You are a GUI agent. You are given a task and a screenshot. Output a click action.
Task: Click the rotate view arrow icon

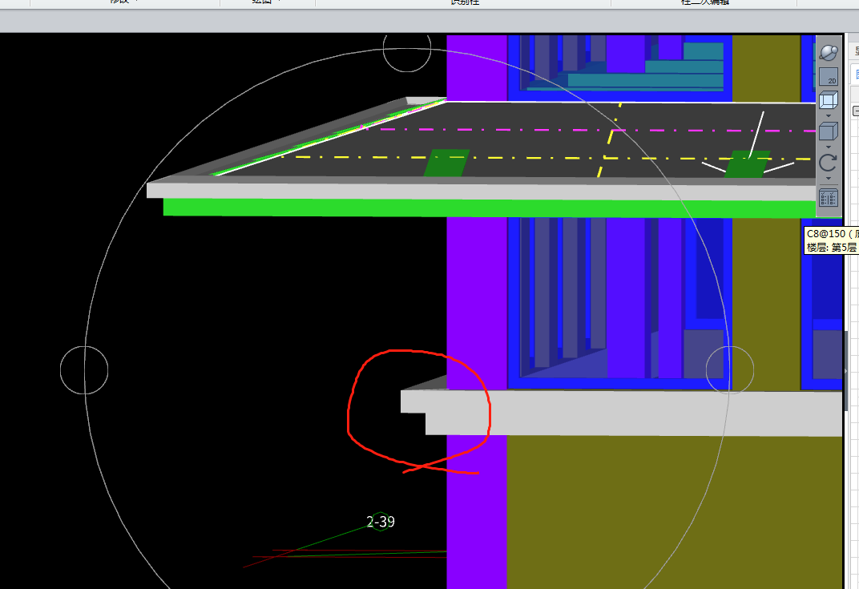[x=829, y=163]
